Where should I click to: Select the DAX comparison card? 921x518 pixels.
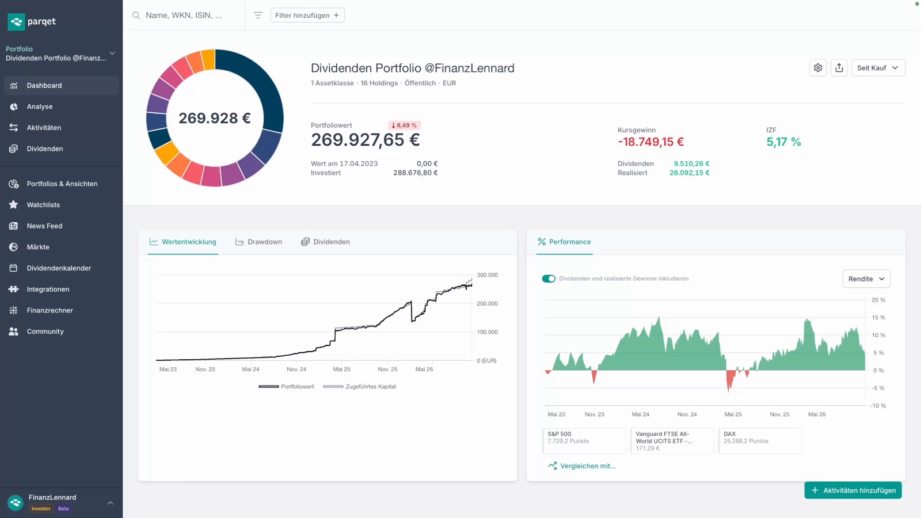760,441
